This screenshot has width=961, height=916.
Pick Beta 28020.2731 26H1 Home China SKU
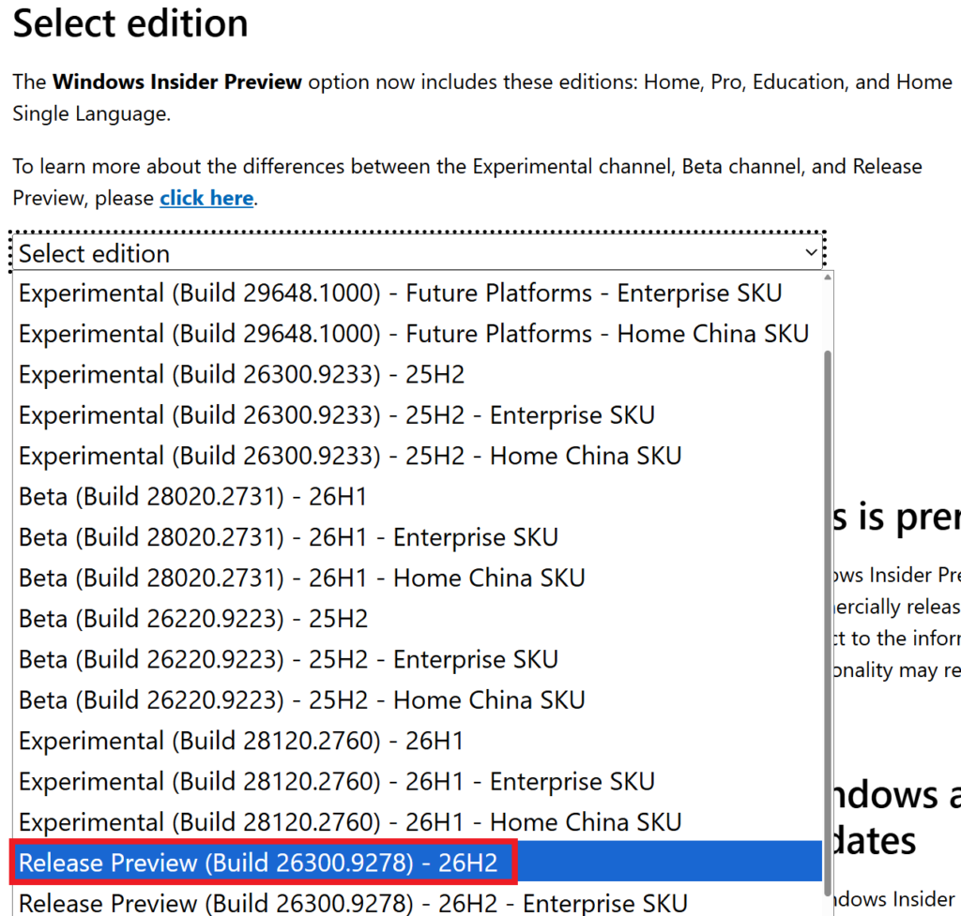(418, 578)
